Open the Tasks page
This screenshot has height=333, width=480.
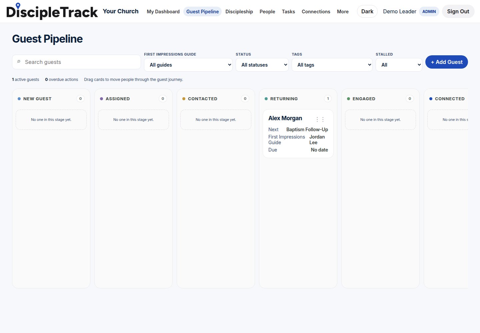(x=288, y=11)
